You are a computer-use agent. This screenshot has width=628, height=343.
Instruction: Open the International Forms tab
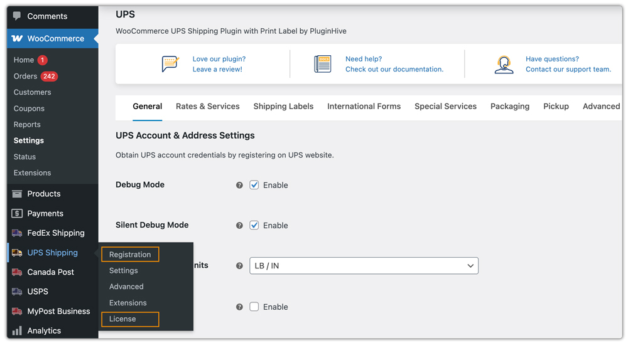(364, 107)
